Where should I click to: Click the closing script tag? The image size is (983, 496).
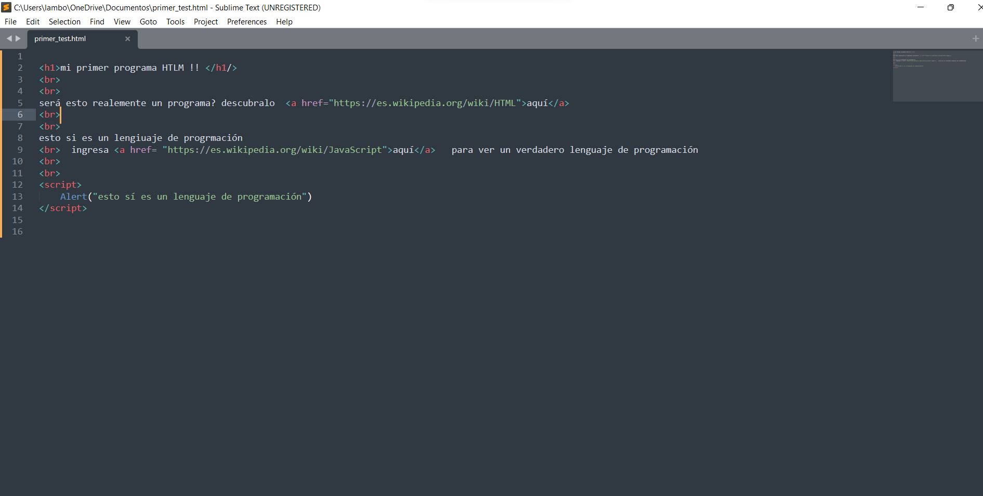click(63, 208)
